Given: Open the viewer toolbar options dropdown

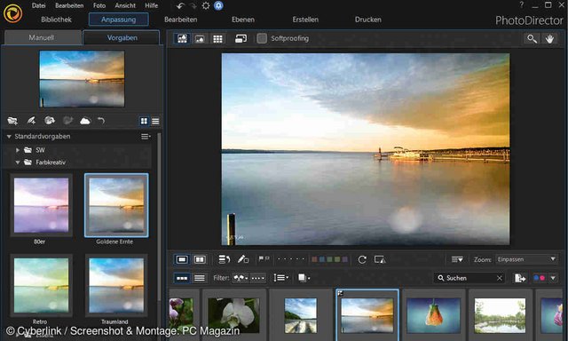Looking at the screenshot, I should 457,259.
